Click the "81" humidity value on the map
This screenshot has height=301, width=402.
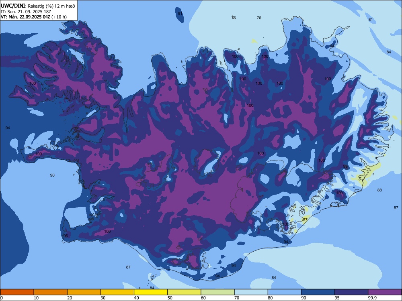click(x=371, y=19)
